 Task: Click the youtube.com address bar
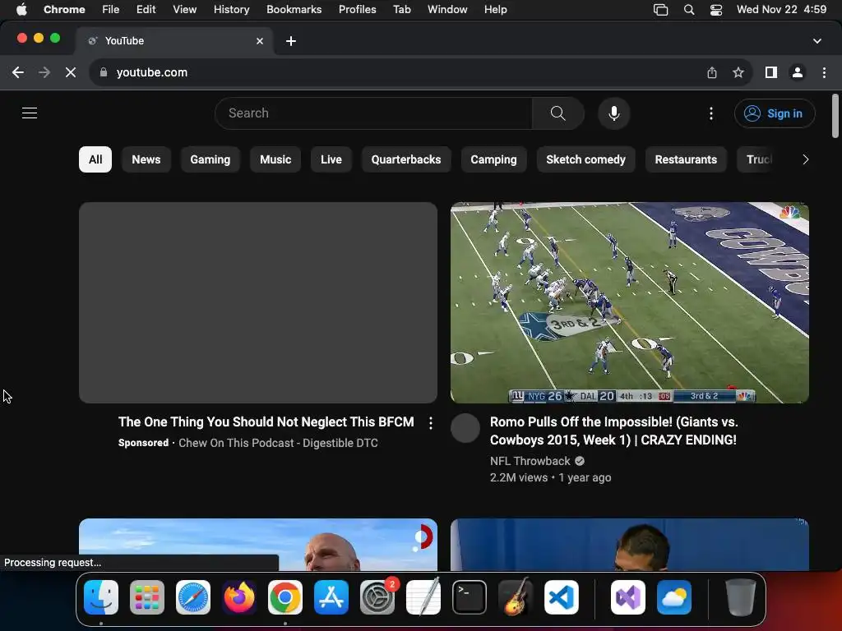[x=397, y=72]
